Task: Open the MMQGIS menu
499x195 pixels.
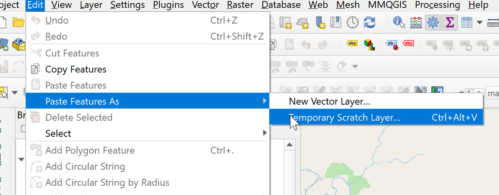Action: pyautogui.click(x=387, y=5)
